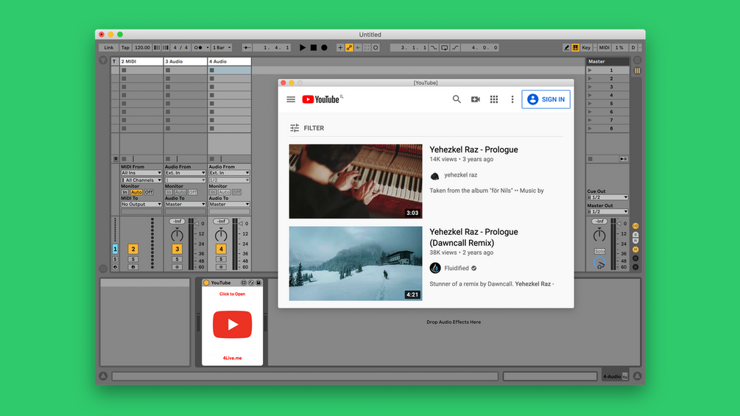The width and height of the screenshot is (740, 416).
Task: Click the 4Live.me link in the device
Action: [232, 358]
